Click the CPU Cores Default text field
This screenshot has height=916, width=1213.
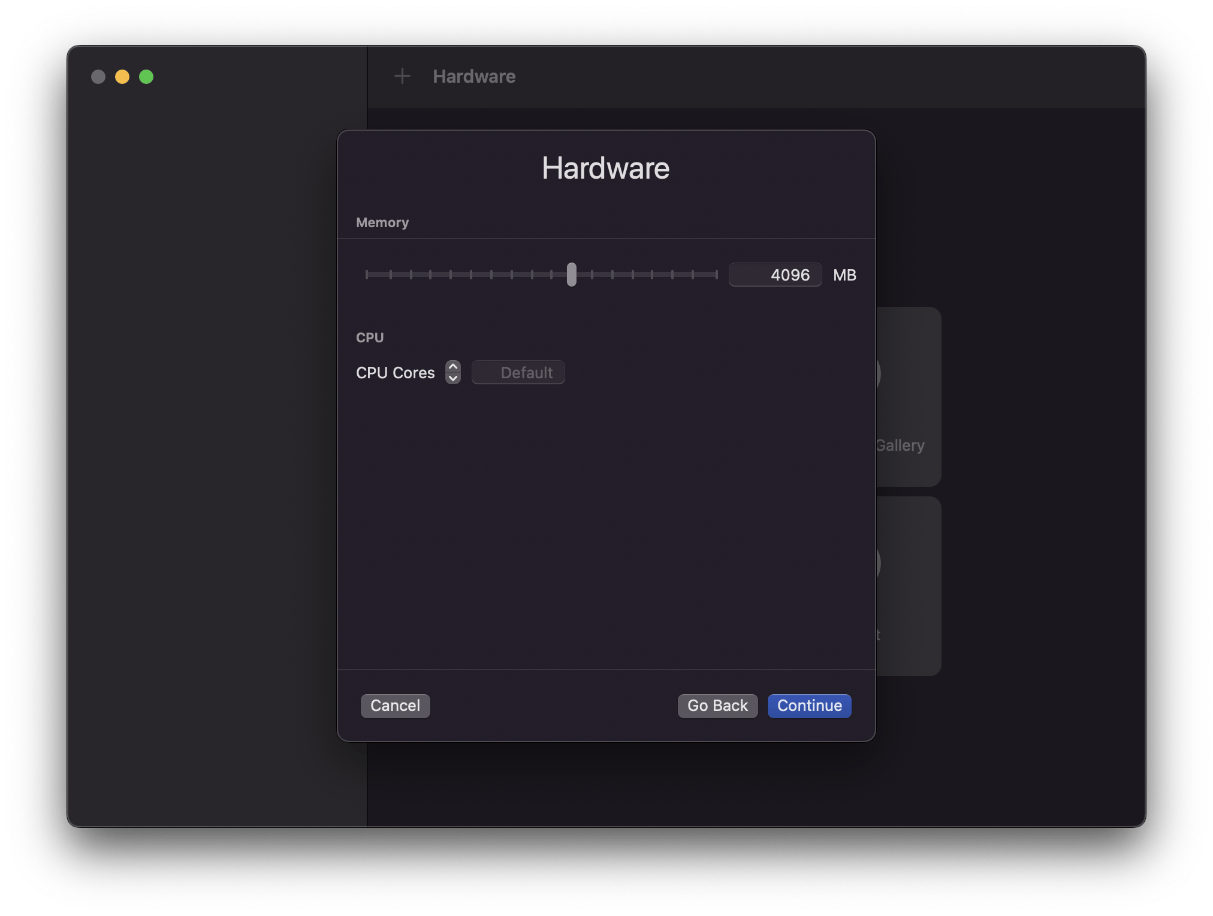coord(518,373)
